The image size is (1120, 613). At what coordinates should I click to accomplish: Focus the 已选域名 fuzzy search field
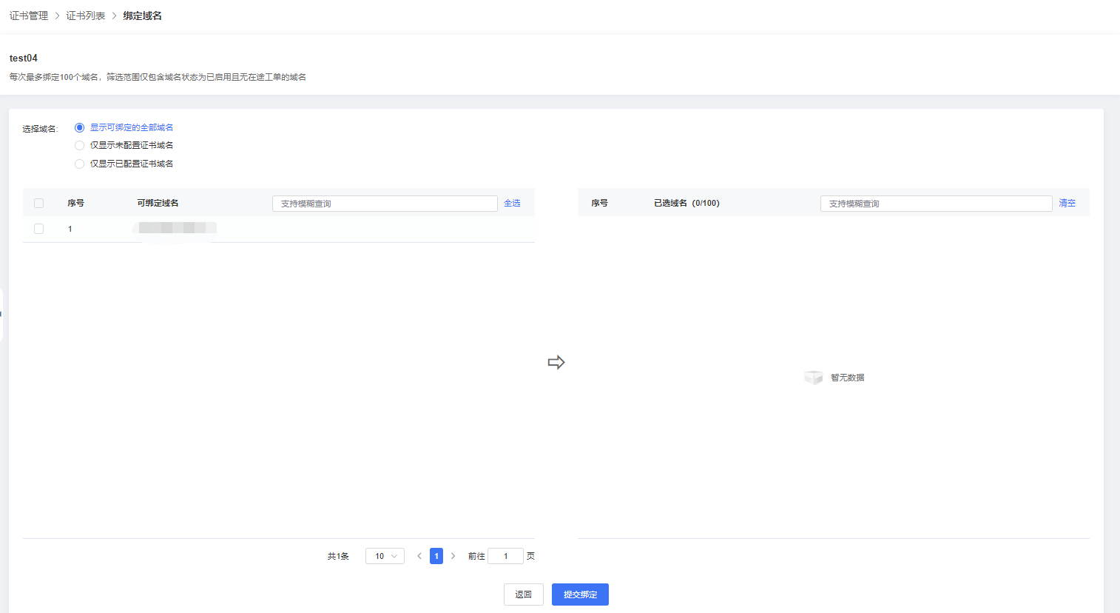(x=936, y=204)
